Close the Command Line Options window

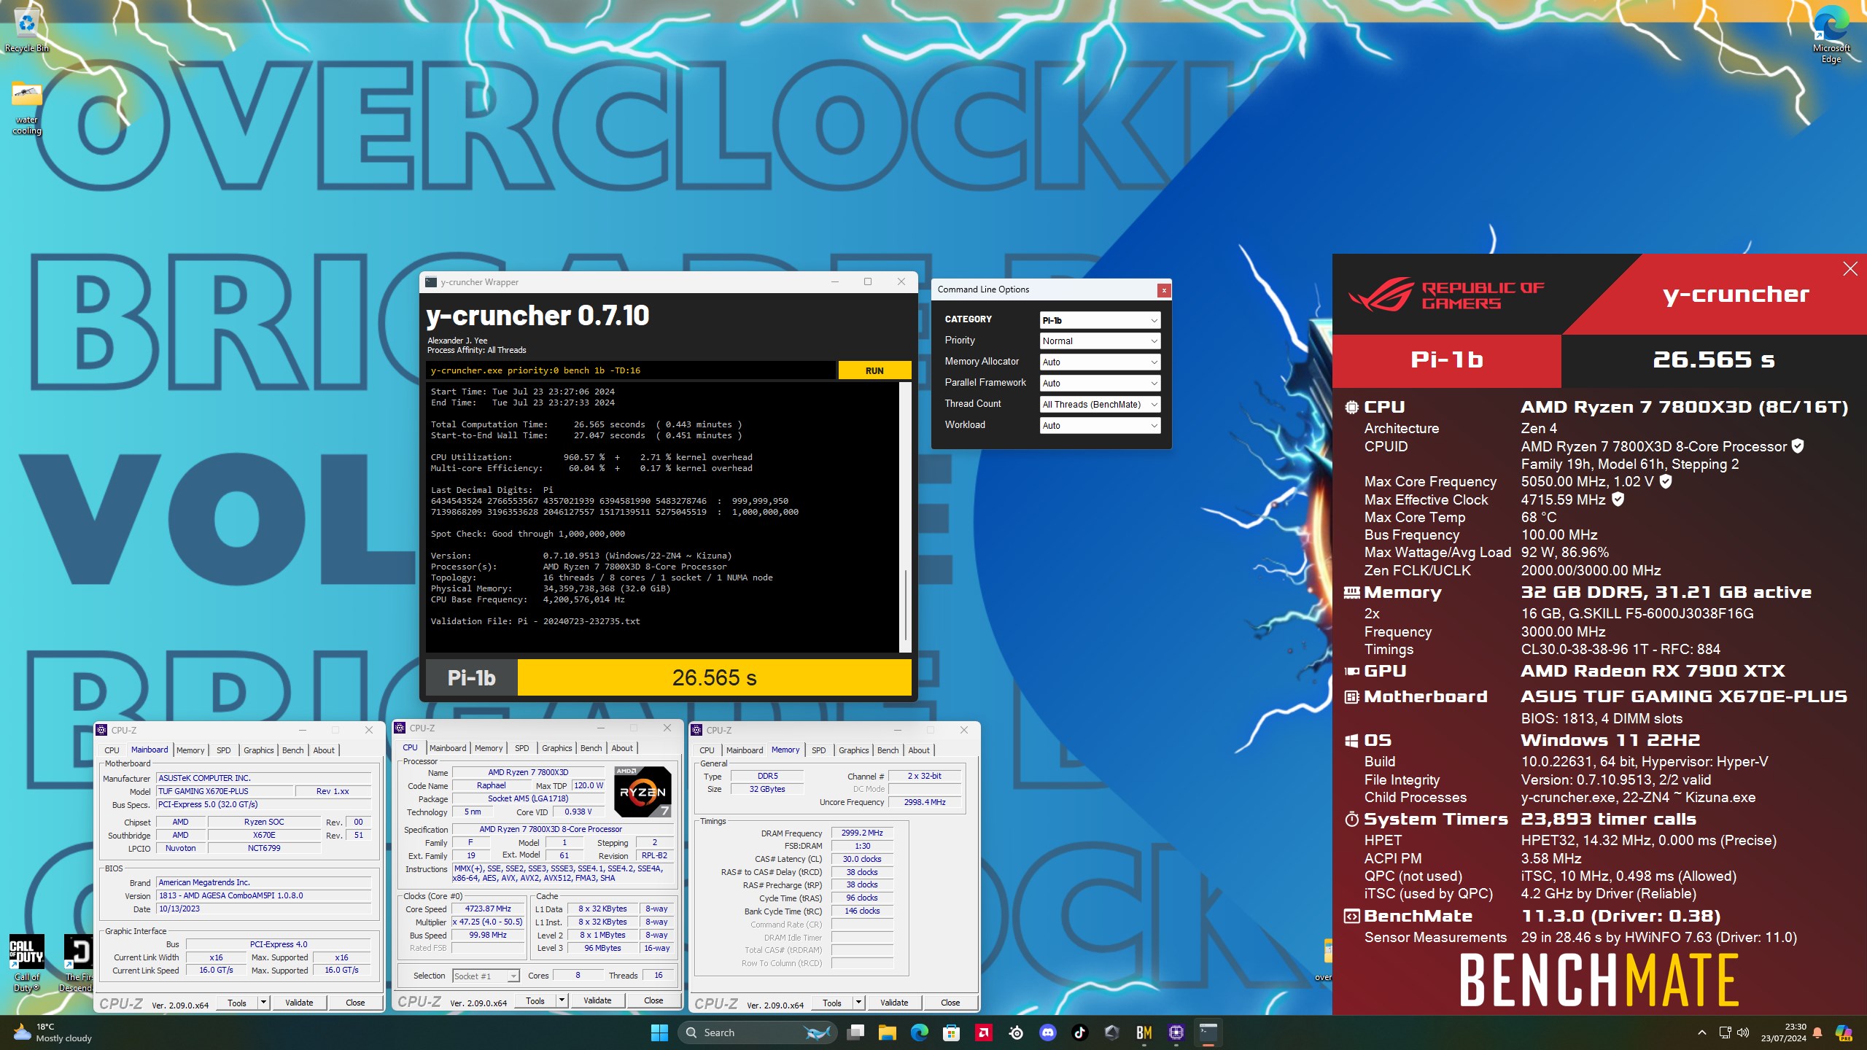(1164, 290)
